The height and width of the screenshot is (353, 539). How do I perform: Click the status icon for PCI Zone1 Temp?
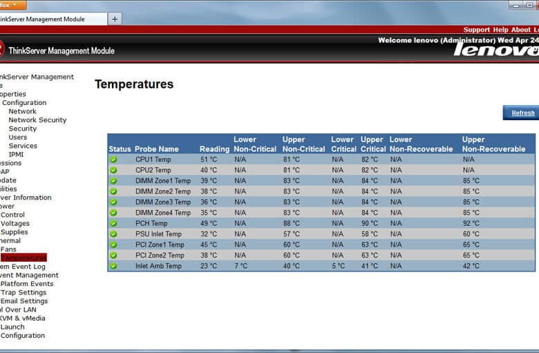113,245
